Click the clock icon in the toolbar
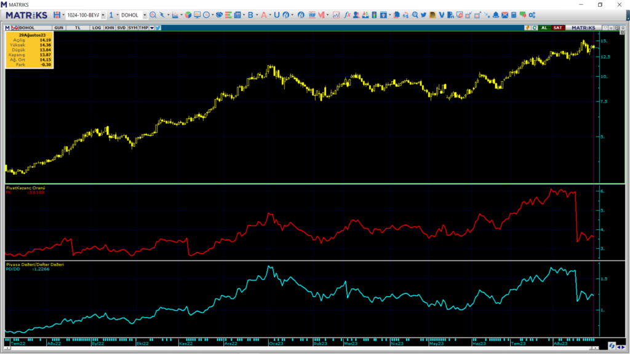 pyautogui.click(x=207, y=15)
